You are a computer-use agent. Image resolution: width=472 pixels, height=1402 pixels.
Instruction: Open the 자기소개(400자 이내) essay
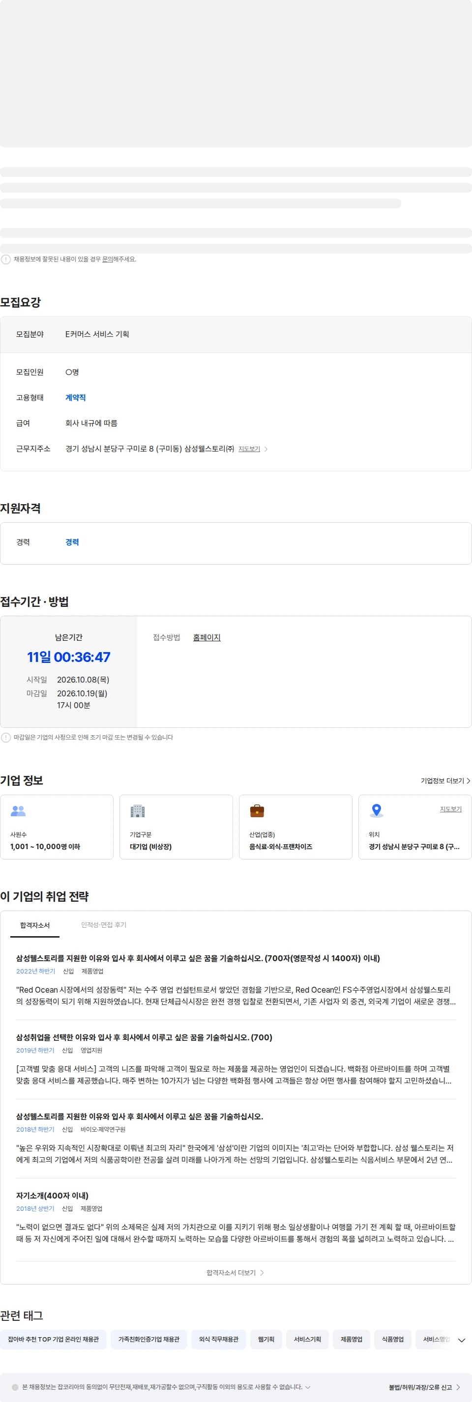[x=52, y=1195]
